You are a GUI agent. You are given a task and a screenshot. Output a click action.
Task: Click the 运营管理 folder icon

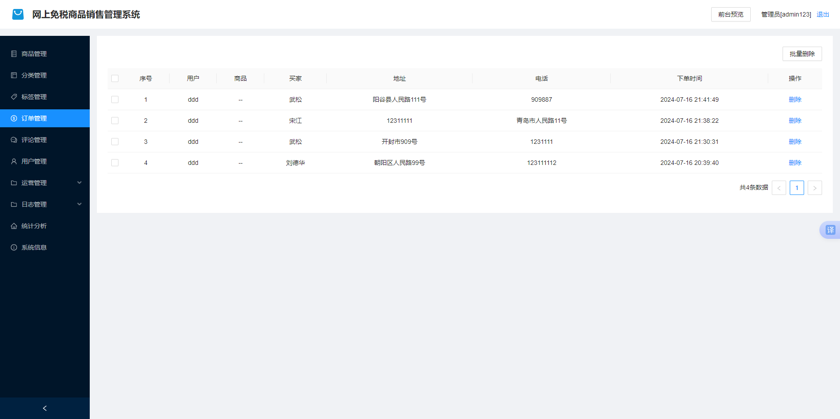coord(14,183)
